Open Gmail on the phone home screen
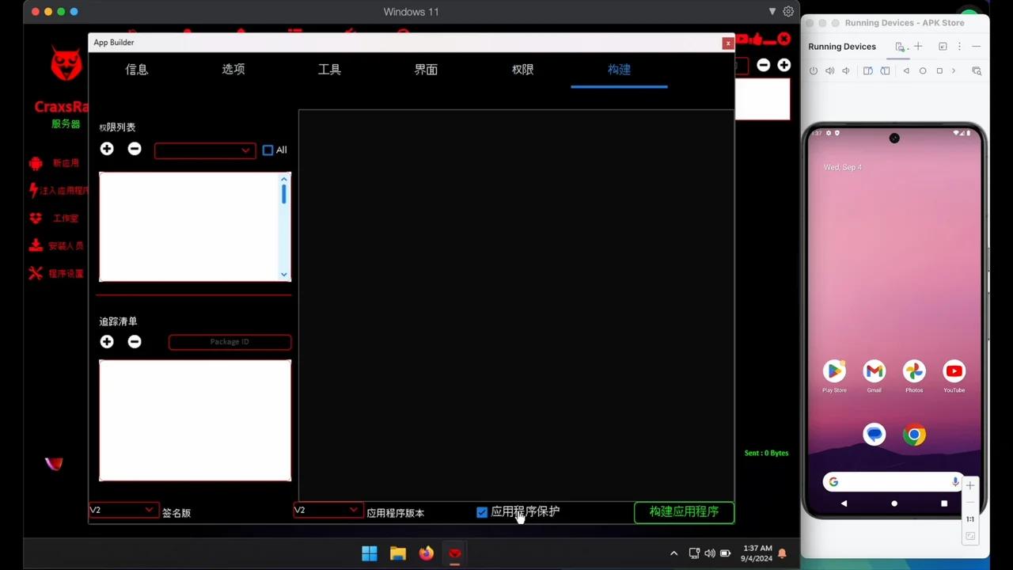Viewport: 1013px width, 570px height. [x=875, y=371]
